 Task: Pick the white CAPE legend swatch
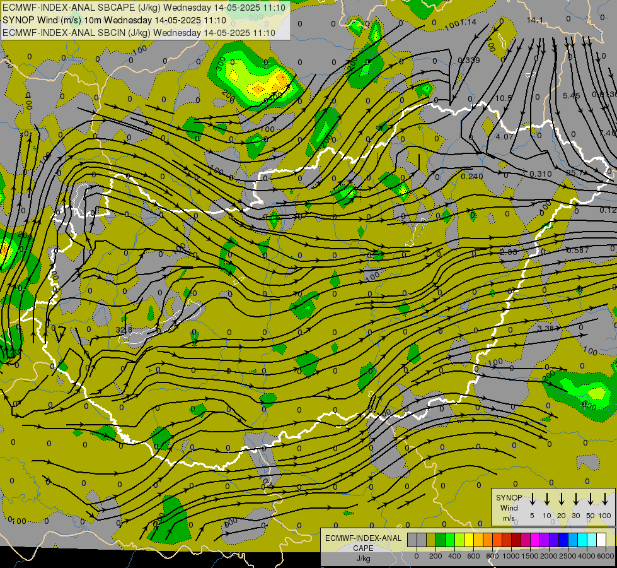pyautogui.click(x=601, y=540)
